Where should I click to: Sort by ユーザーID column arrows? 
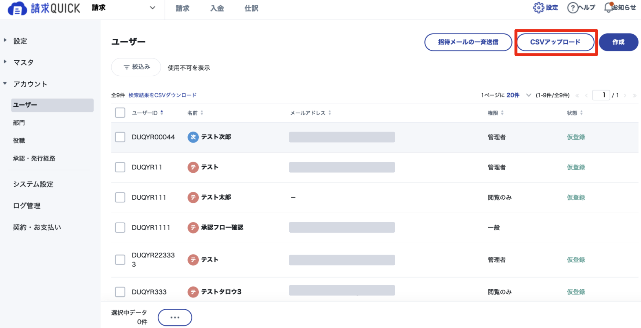pos(162,113)
